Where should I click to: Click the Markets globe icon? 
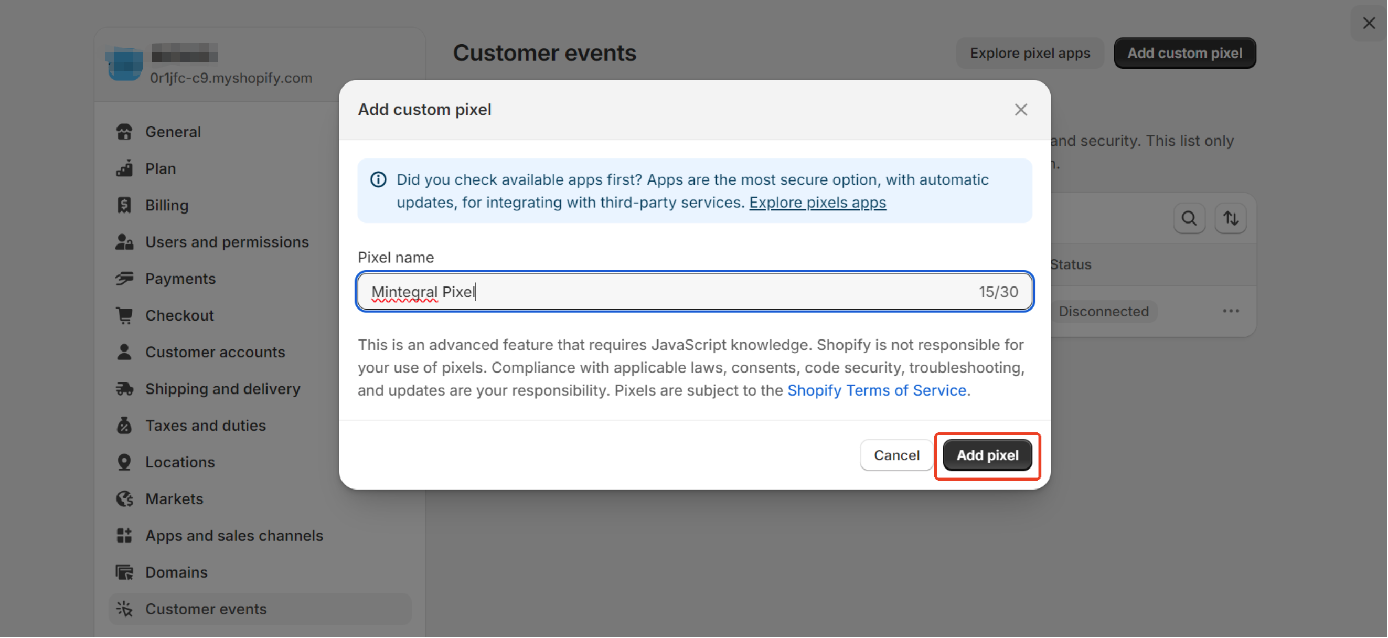point(124,498)
